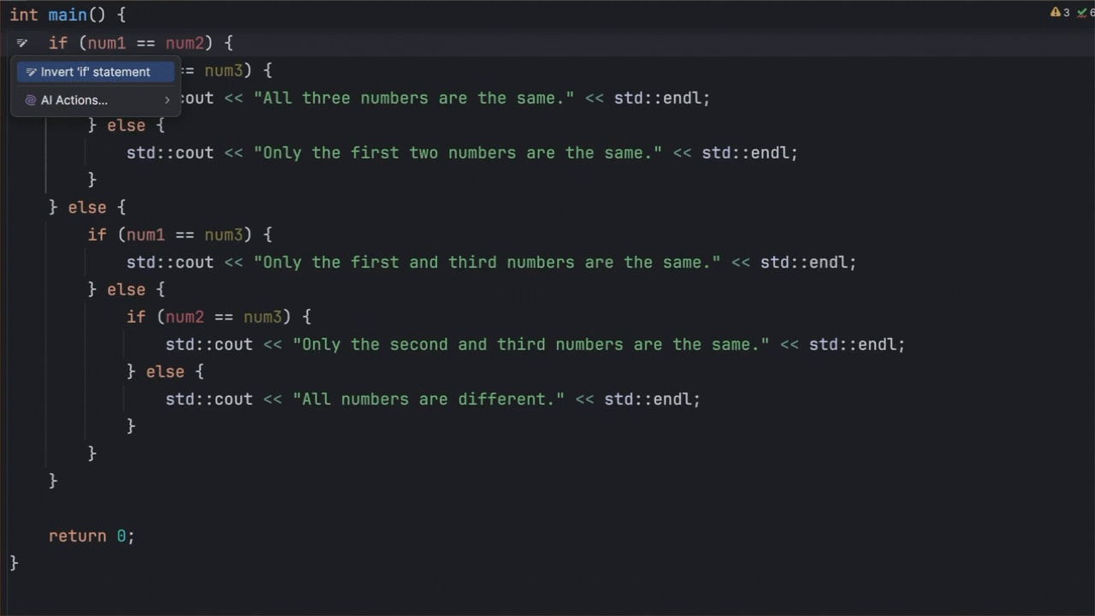Click the string "Only the first two numbers are the same."
Screen dimensions: 1095x616
pos(458,152)
